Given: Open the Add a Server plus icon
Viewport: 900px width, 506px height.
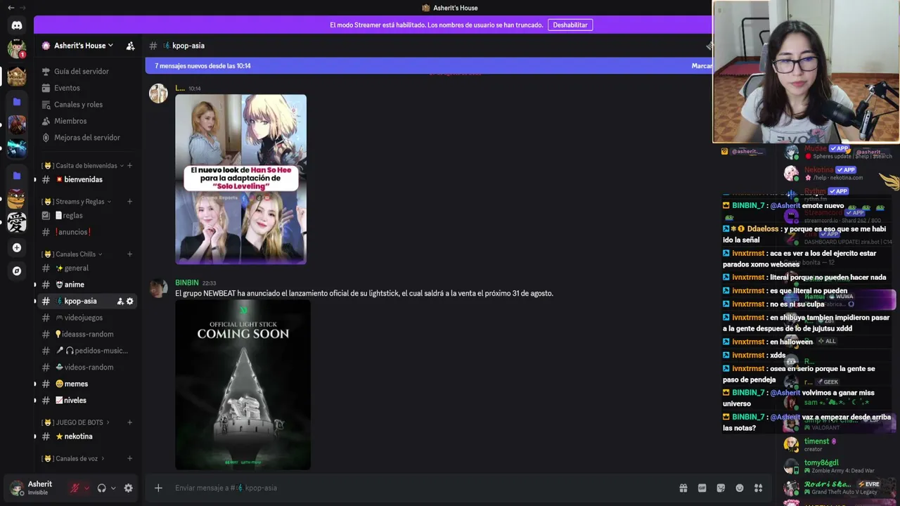Looking at the screenshot, I should [17, 247].
